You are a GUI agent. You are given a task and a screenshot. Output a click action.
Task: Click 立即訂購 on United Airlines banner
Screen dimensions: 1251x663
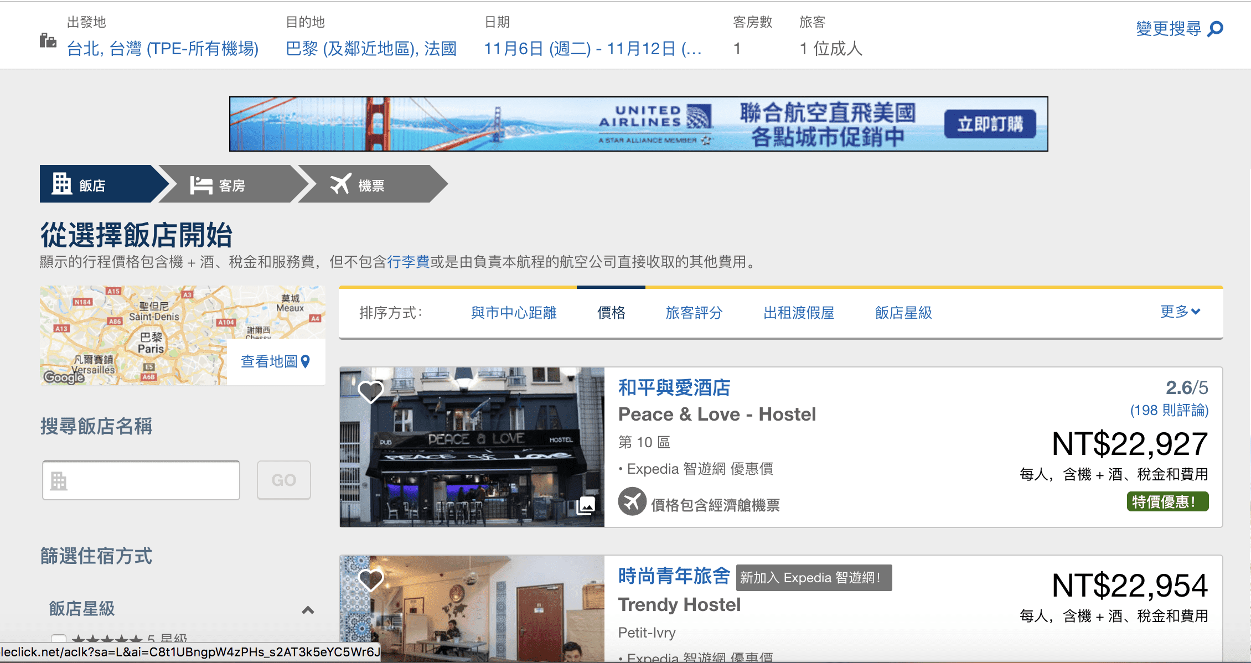coord(990,124)
